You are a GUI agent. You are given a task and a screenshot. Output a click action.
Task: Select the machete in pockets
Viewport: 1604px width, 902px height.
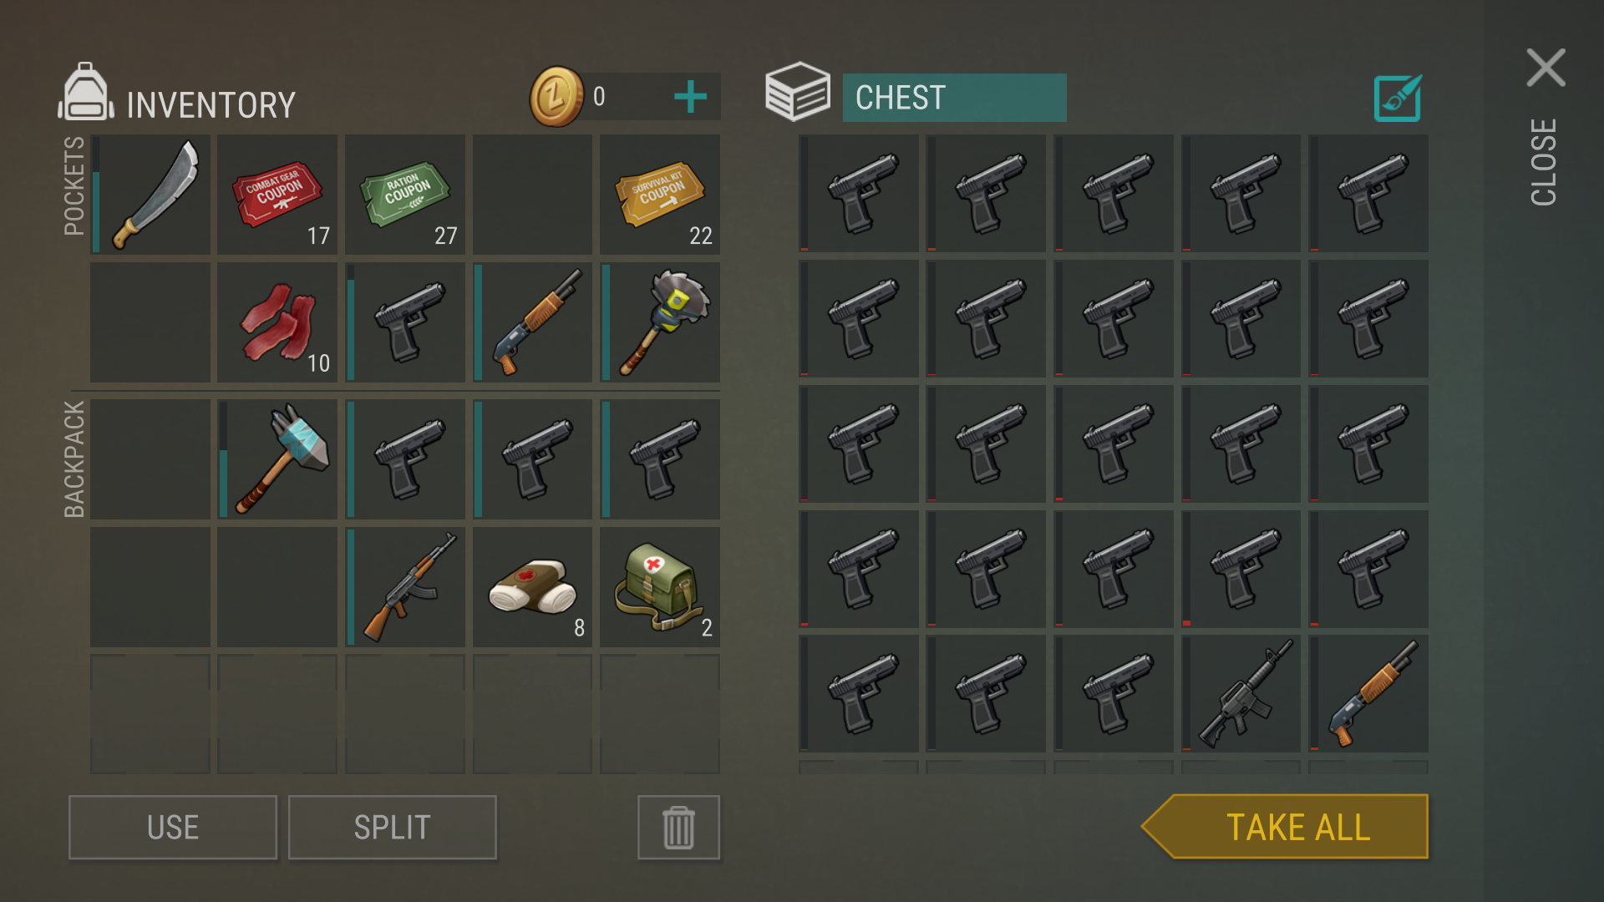click(x=150, y=194)
